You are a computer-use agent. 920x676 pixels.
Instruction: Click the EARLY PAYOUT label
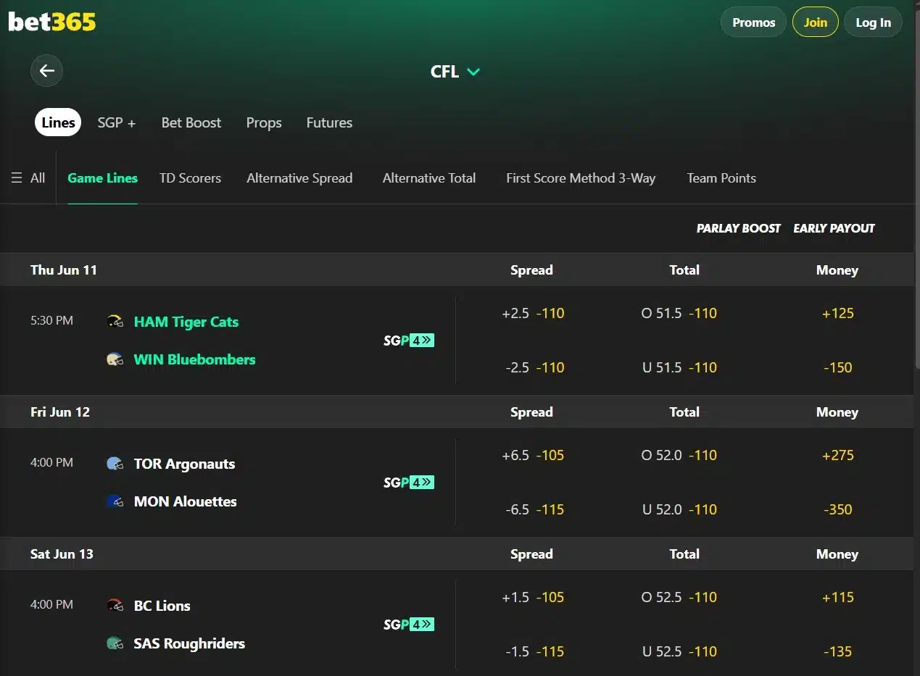click(x=834, y=228)
